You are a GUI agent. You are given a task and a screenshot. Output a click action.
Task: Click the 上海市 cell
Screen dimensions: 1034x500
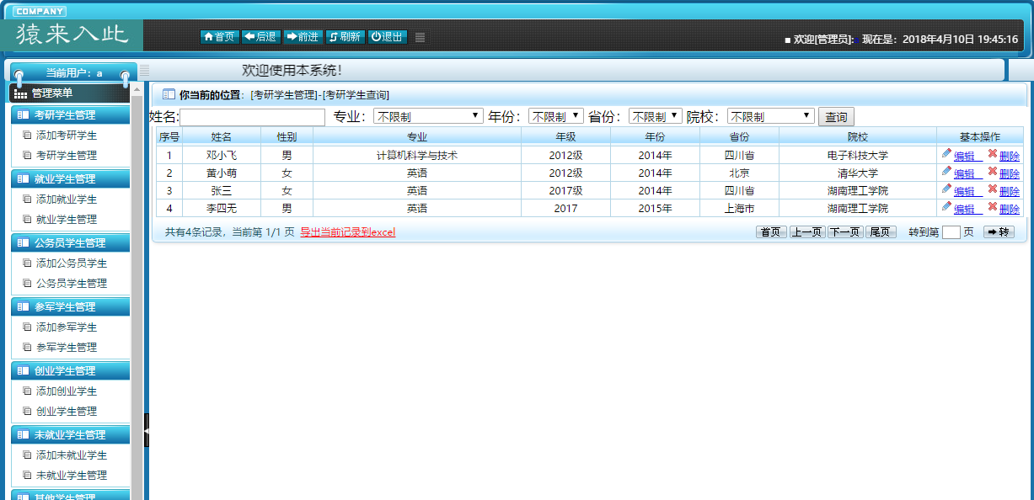[x=739, y=208]
